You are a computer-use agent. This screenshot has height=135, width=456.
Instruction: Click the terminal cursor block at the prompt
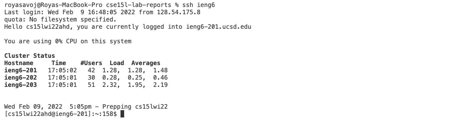(122, 114)
